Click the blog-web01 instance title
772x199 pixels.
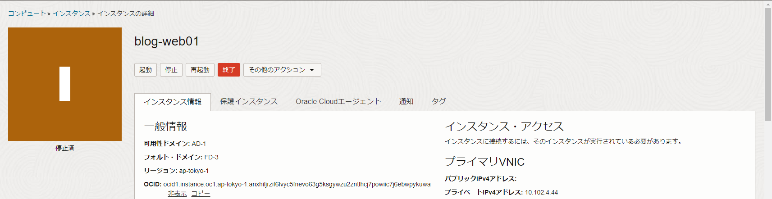[x=167, y=41]
